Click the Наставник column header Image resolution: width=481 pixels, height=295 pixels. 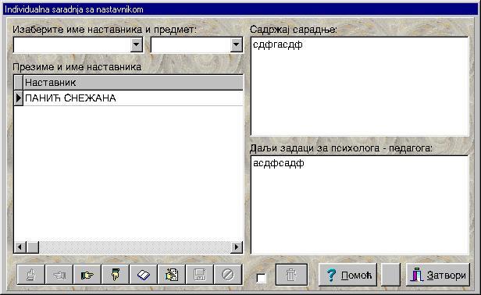(x=133, y=82)
